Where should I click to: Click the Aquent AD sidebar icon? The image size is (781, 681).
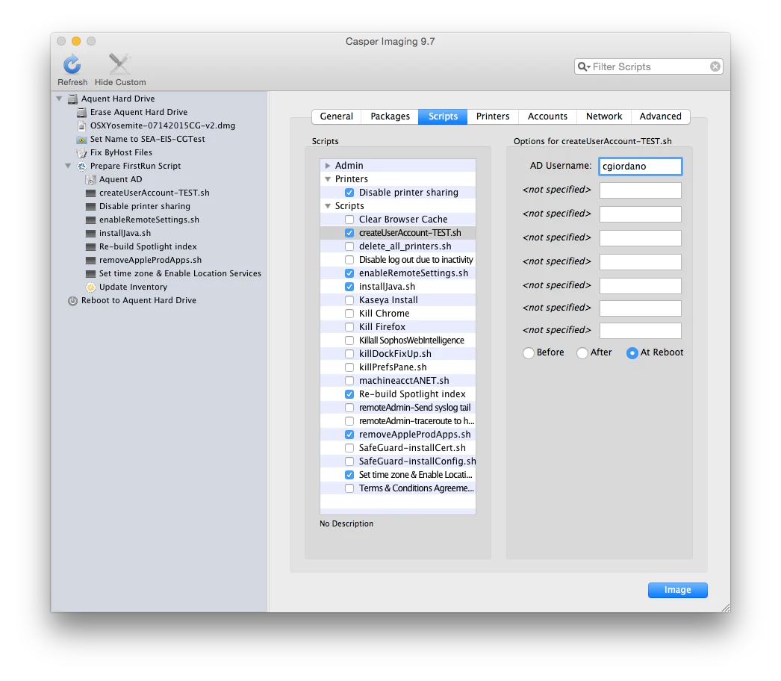coord(90,179)
